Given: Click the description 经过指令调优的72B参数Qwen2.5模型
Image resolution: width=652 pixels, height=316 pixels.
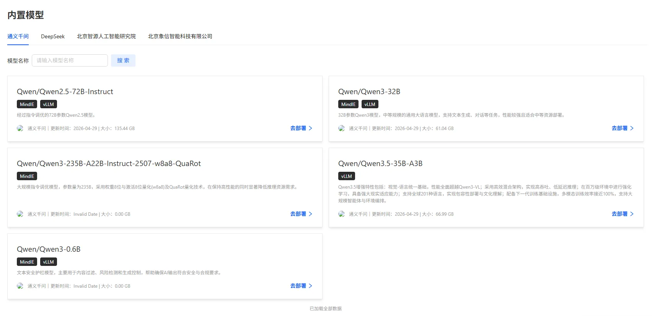Looking at the screenshot, I should coord(56,115).
